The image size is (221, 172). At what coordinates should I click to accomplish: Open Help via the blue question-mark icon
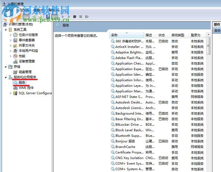[48, 17]
